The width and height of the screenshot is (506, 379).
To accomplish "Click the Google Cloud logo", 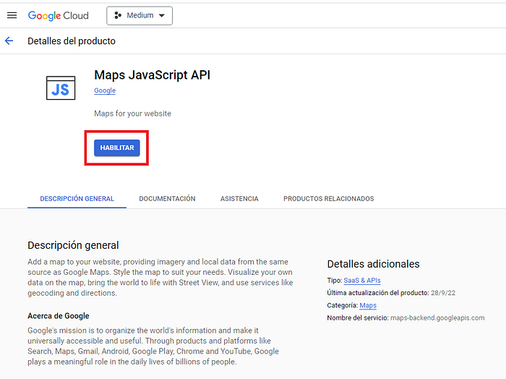I will click(59, 15).
